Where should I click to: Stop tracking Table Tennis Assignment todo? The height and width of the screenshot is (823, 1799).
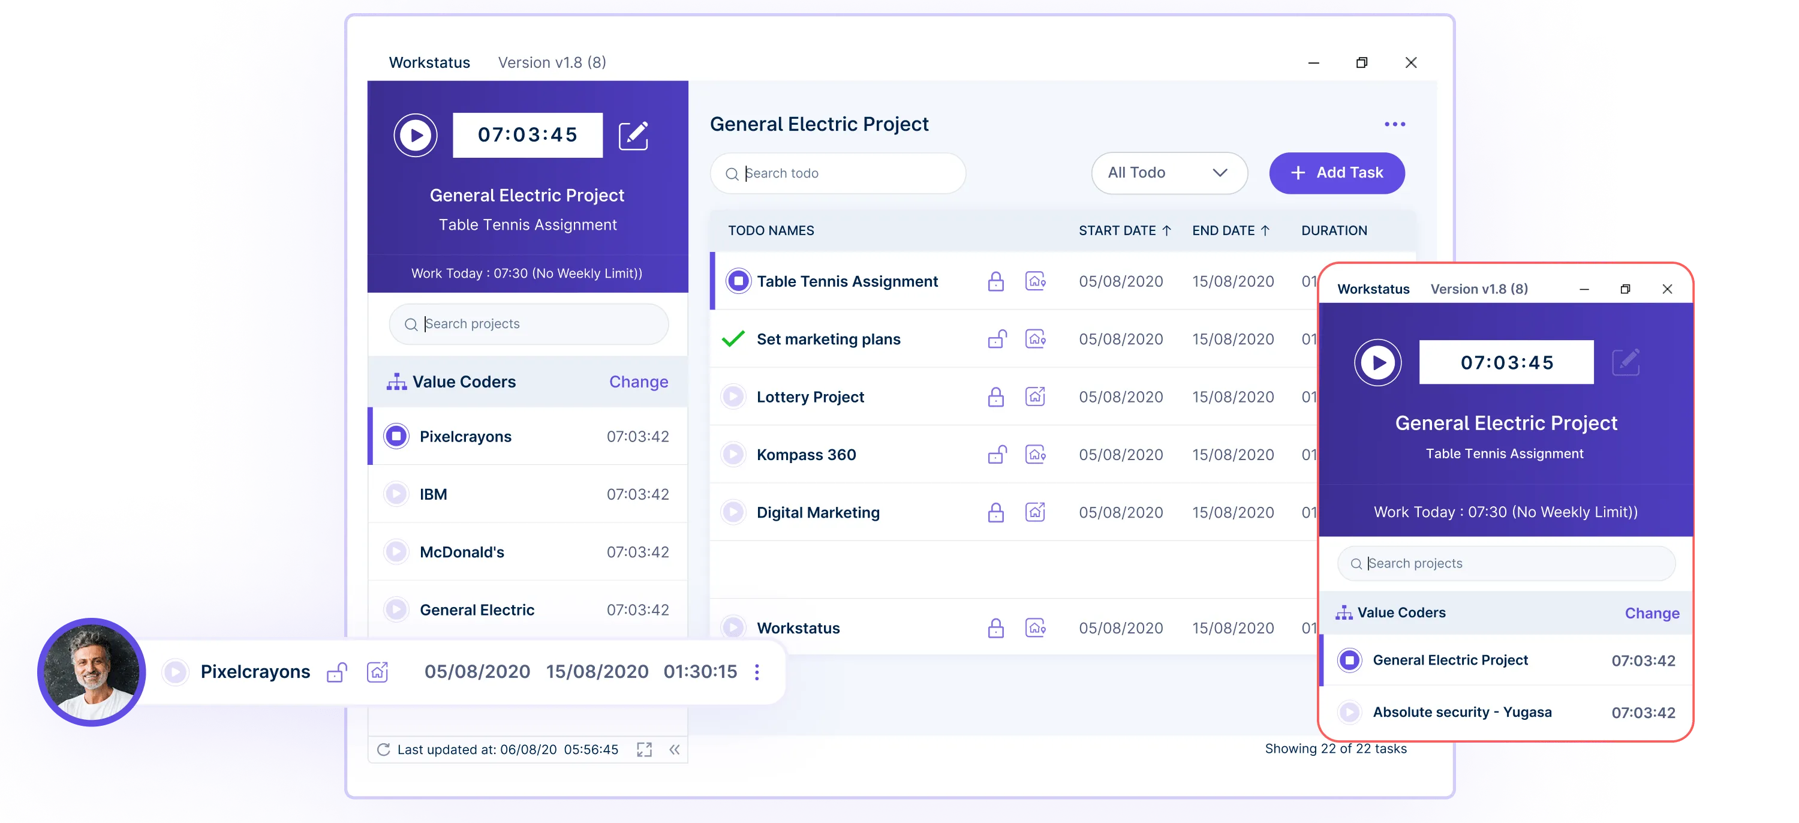pyautogui.click(x=738, y=281)
